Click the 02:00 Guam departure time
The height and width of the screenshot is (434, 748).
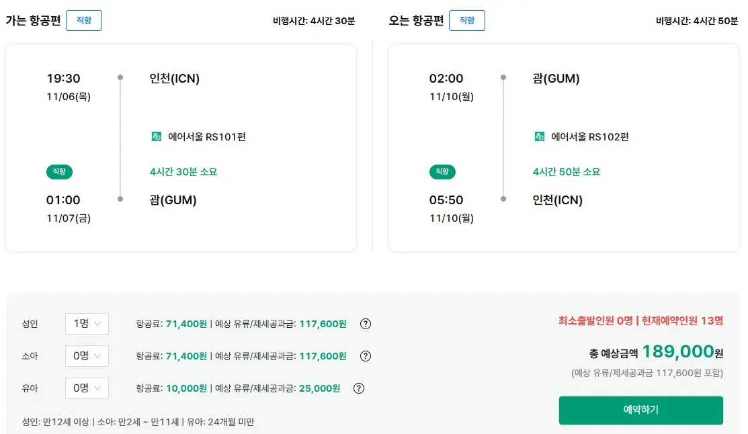point(446,79)
